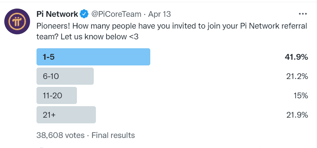Select the blue 1-5 poll bar
317x148 pixels.
click(93, 57)
